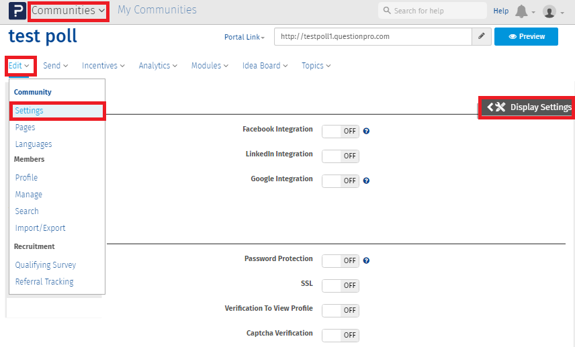Choose Import/Export under Members

[40, 228]
